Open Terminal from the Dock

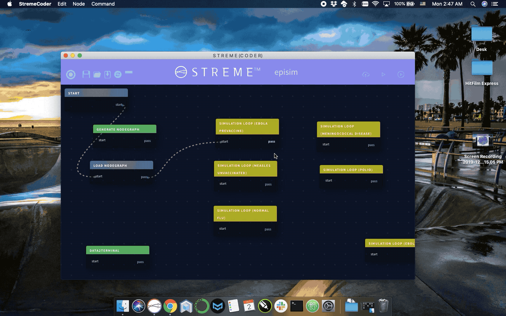(x=297, y=306)
